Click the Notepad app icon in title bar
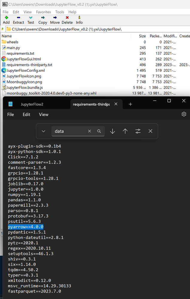 [10, 104]
